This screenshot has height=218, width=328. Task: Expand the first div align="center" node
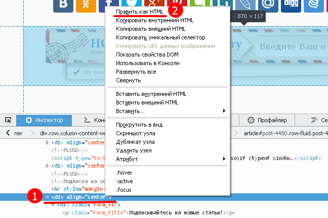click(47, 142)
